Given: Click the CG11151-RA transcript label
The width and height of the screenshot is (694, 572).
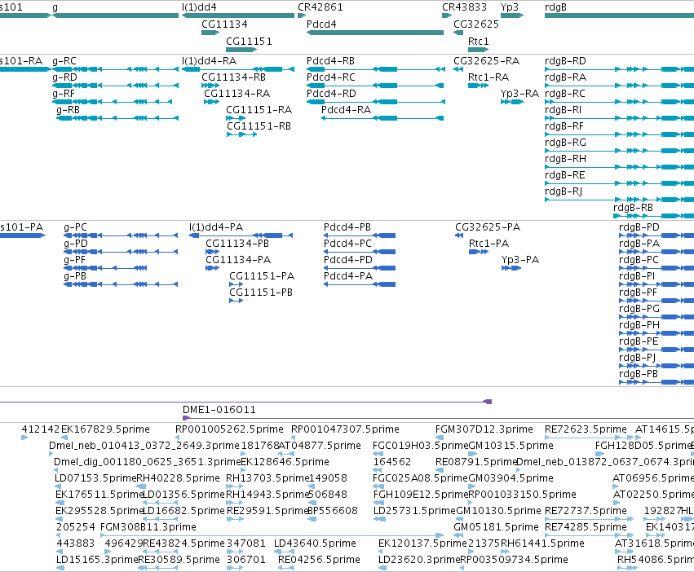Looking at the screenshot, I should point(259,110).
